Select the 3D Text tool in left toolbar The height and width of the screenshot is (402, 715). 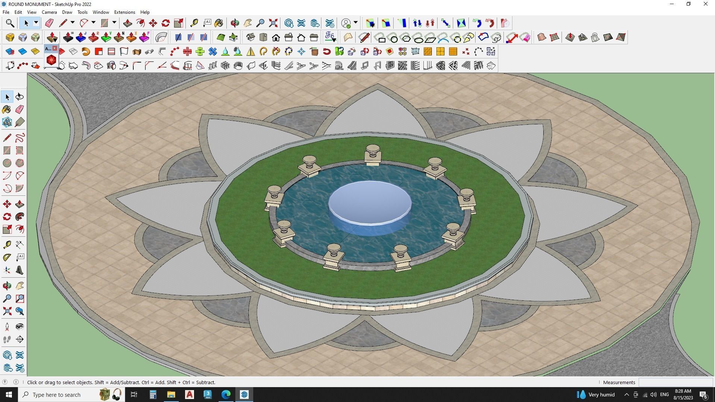click(x=20, y=271)
